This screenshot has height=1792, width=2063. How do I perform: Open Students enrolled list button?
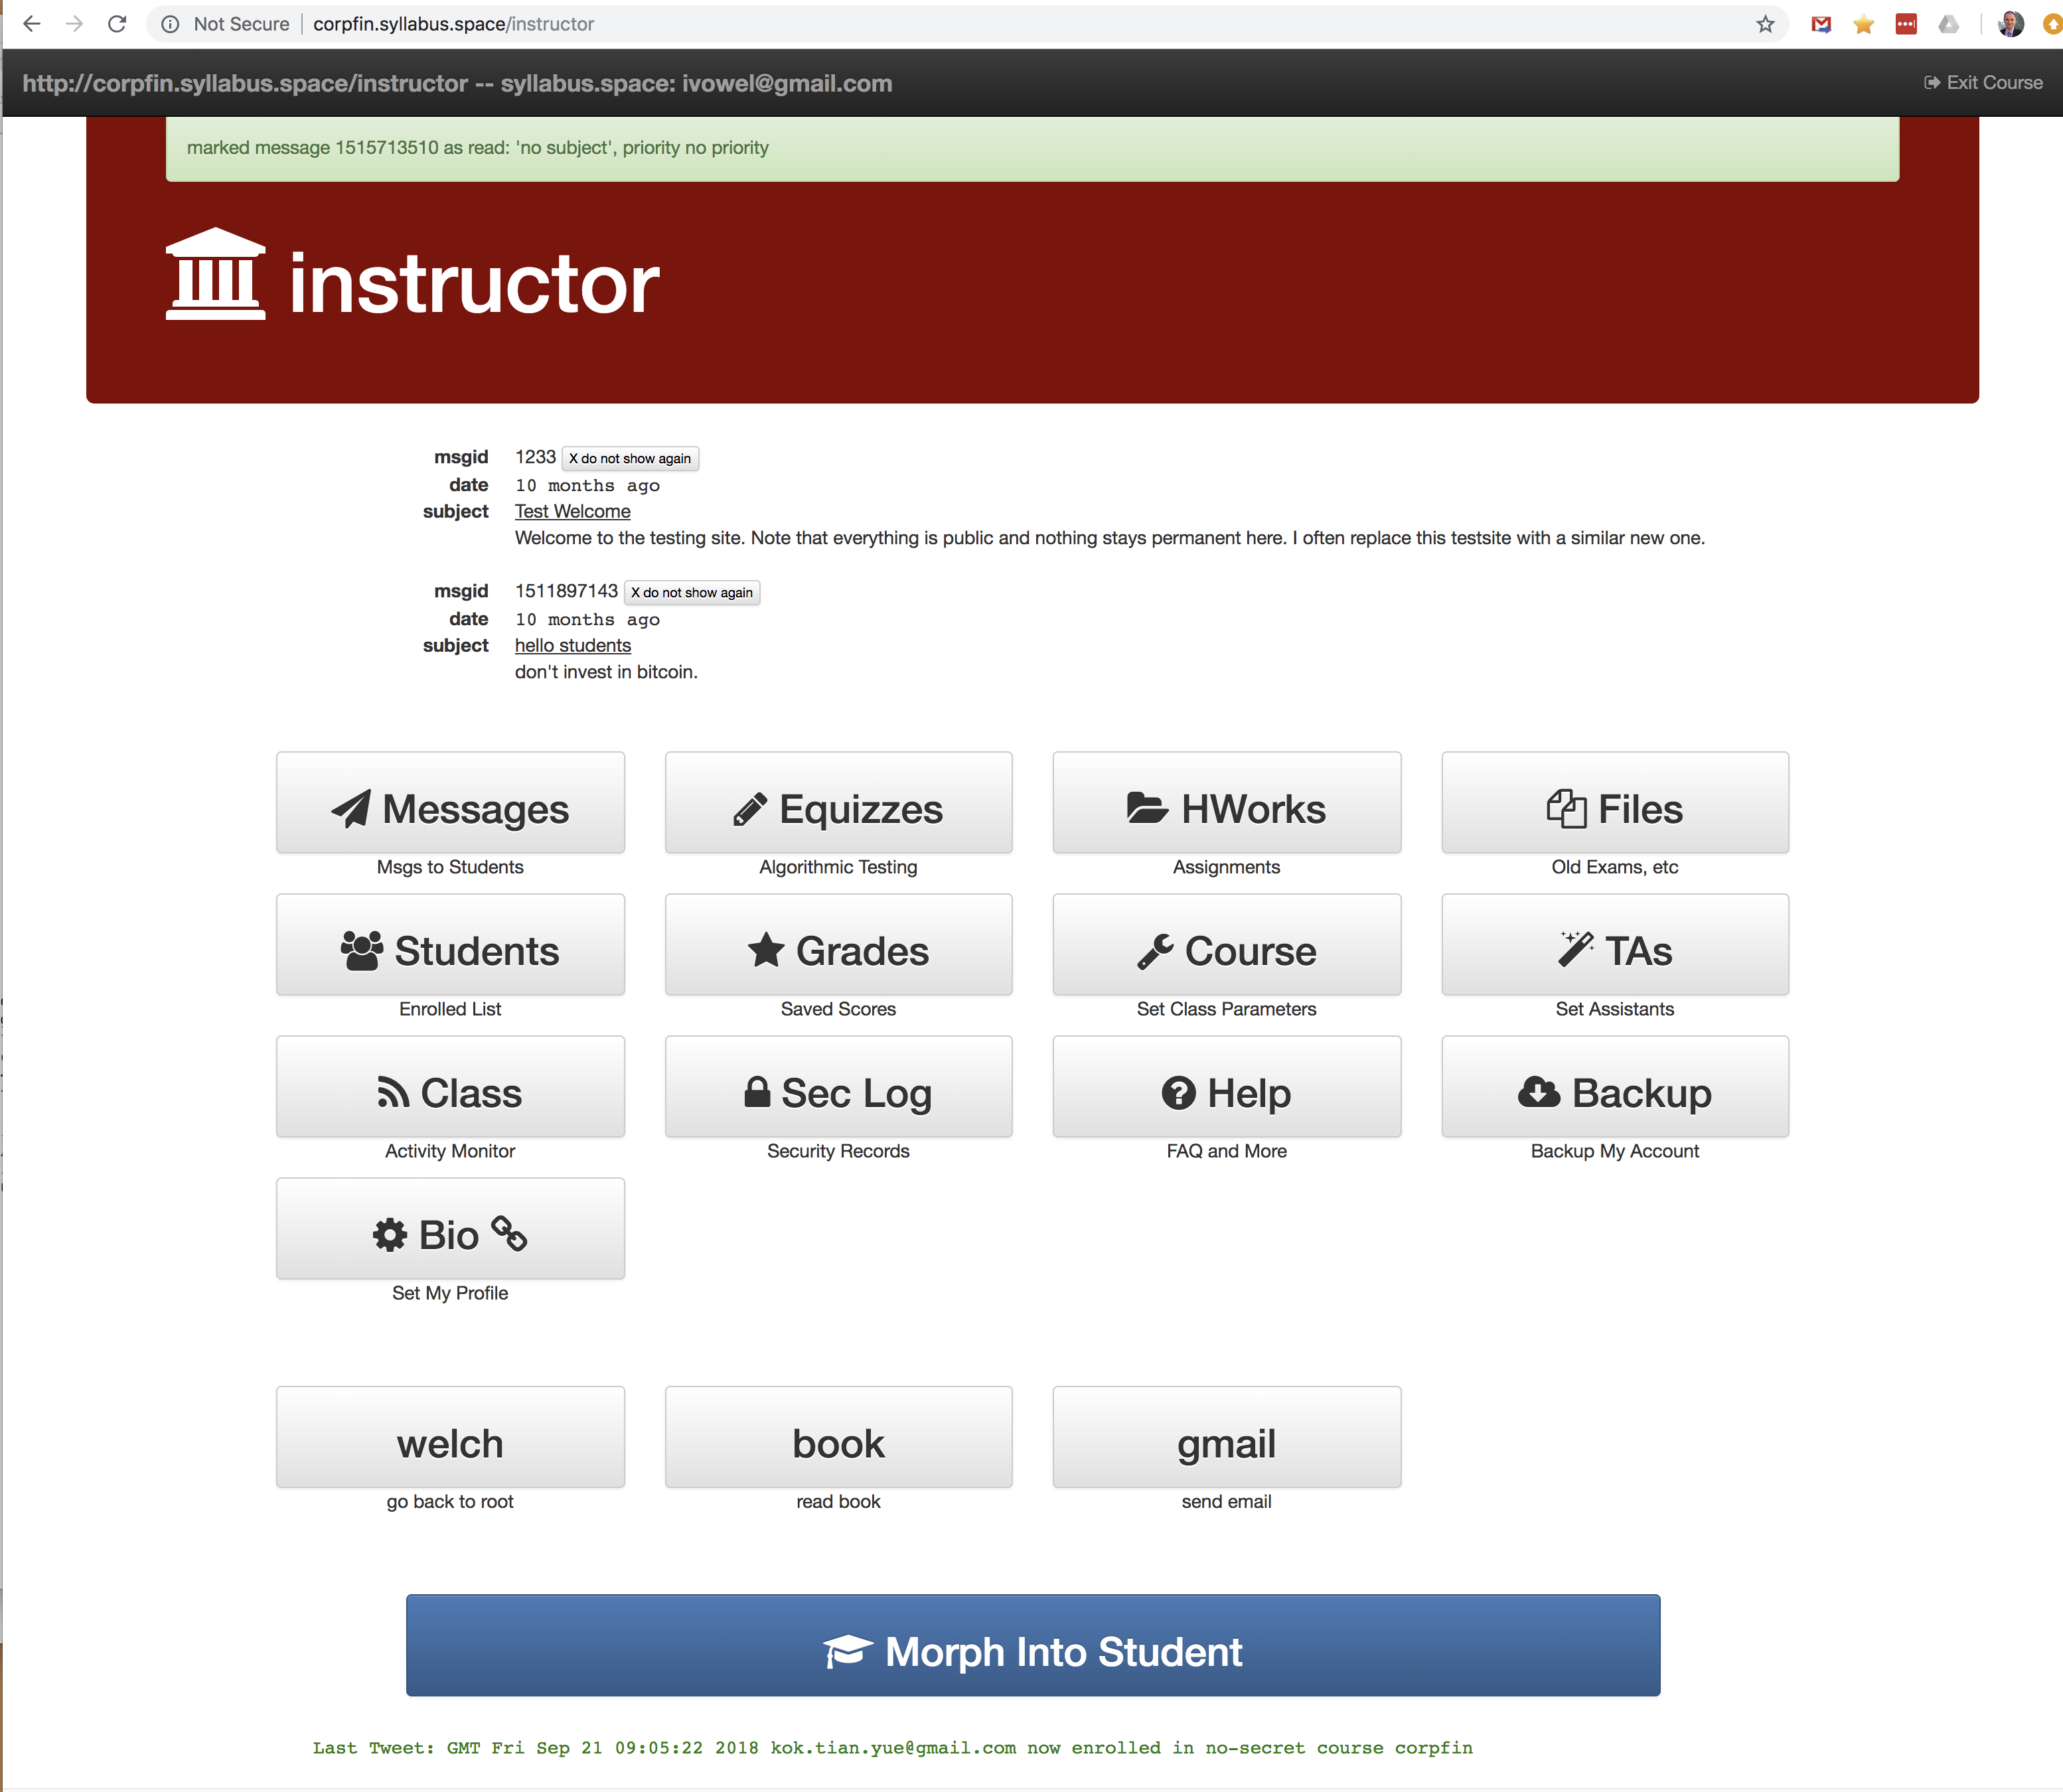450,946
